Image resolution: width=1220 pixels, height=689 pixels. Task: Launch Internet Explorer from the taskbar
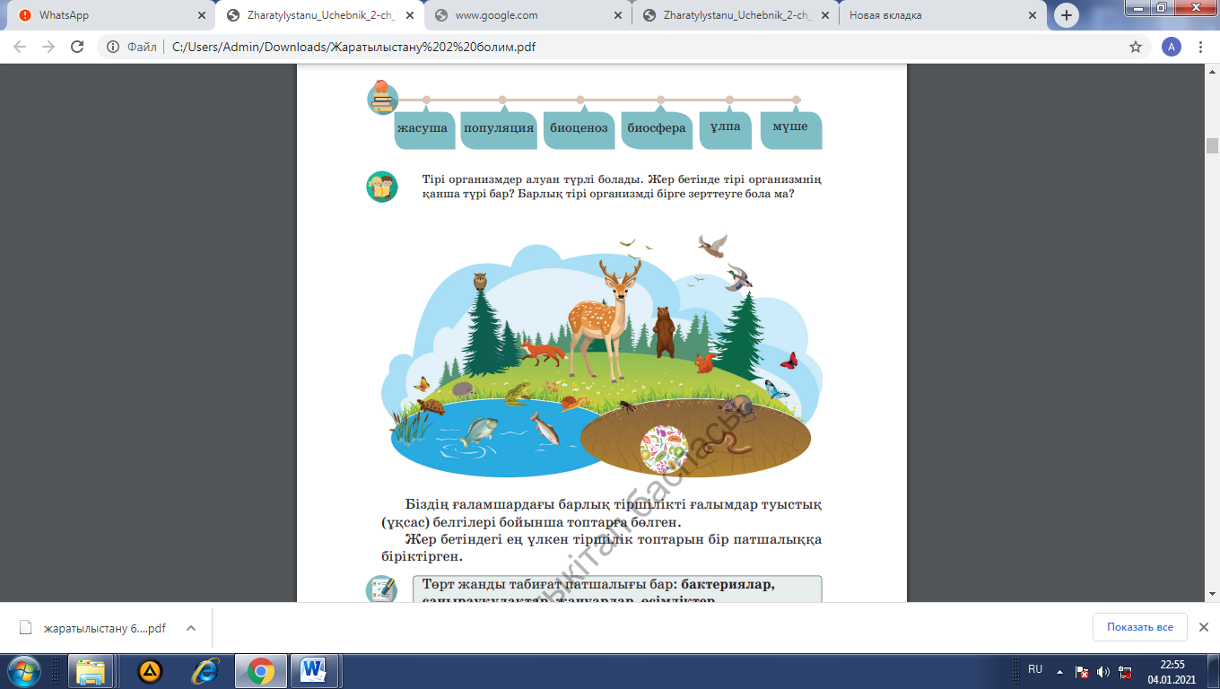[x=205, y=670]
